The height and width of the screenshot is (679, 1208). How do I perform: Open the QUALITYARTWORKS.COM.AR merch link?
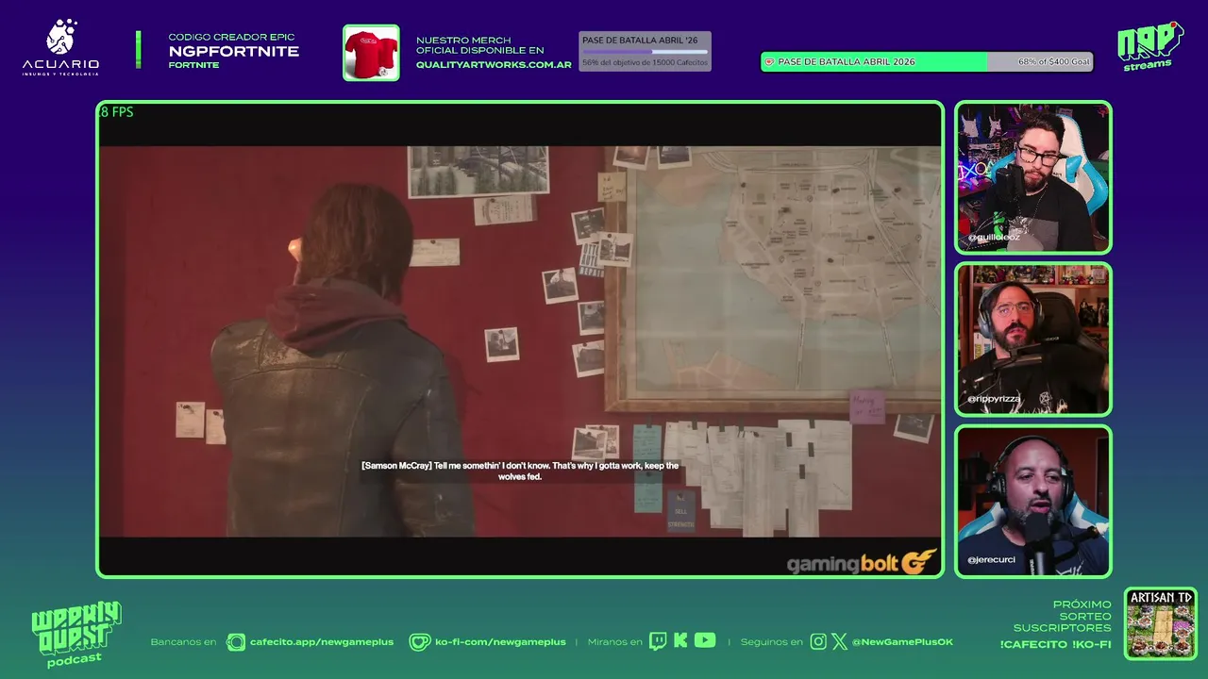point(494,65)
